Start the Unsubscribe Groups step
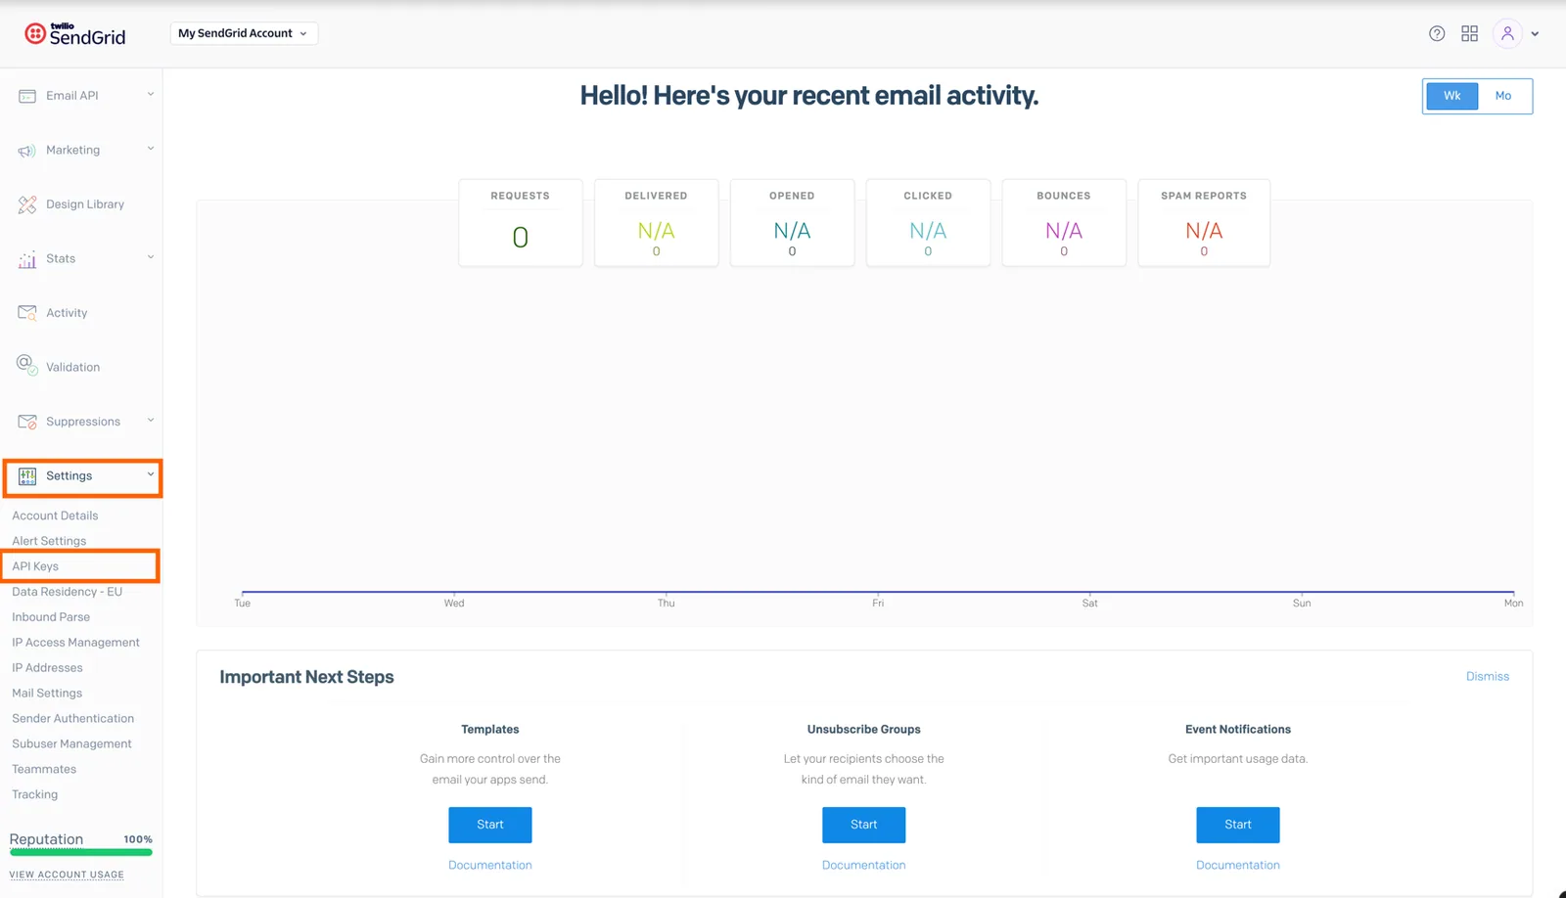The image size is (1566, 898). coord(864,825)
